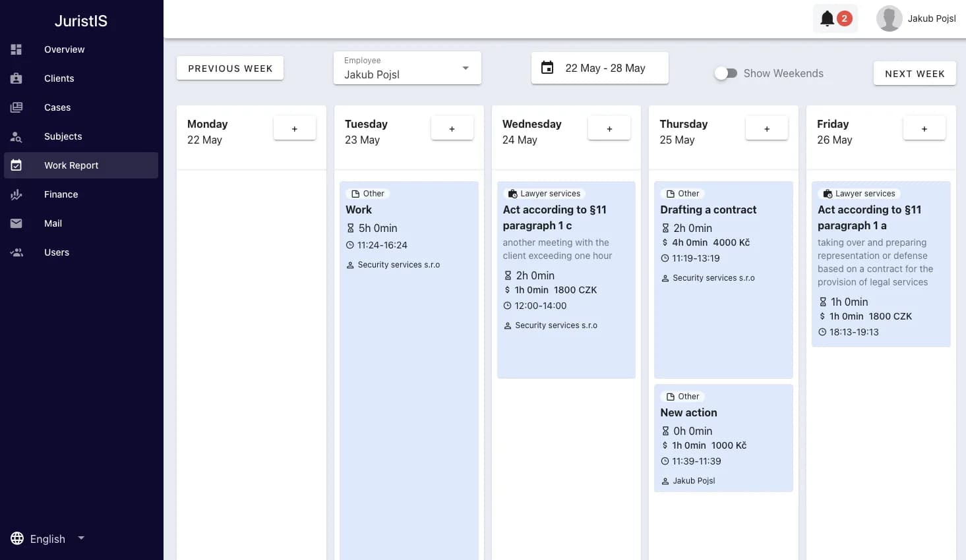The height and width of the screenshot is (560, 966).
Task: Click the Finance chart icon in sidebar
Action: 16,194
